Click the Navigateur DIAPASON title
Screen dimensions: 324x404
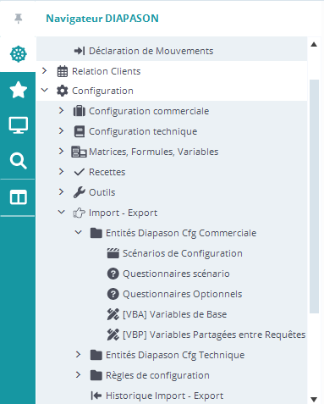pyautogui.click(x=102, y=19)
